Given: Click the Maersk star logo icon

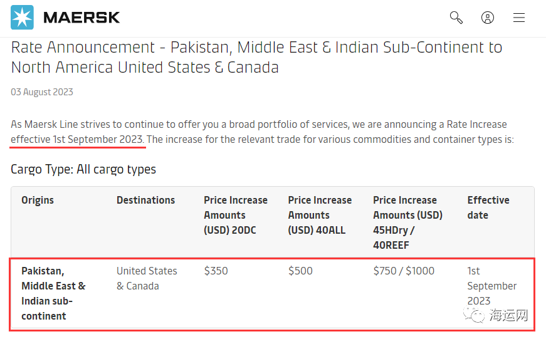Looking at the screenshot, I should pos(23,18).
